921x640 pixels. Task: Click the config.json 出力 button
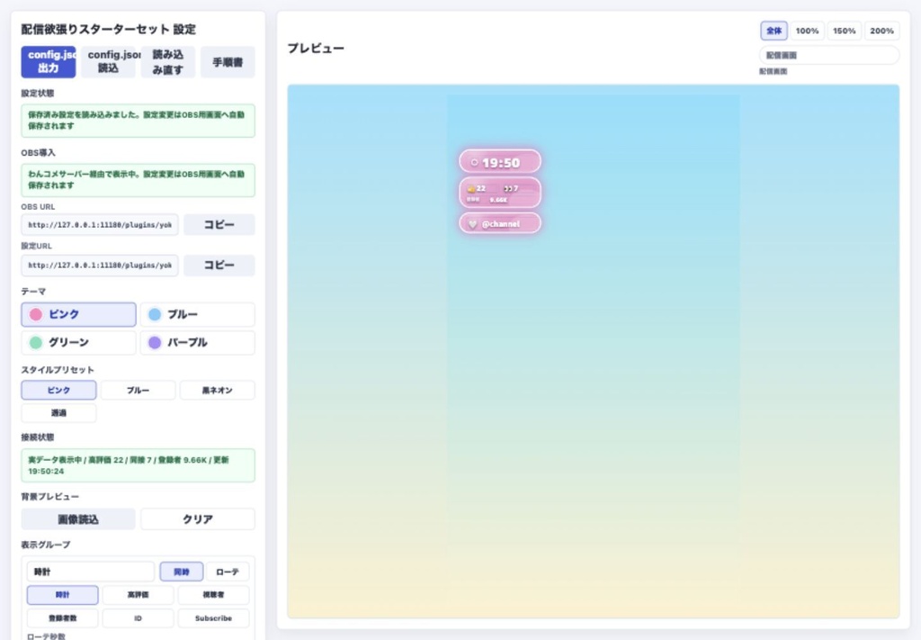(49, 62)
